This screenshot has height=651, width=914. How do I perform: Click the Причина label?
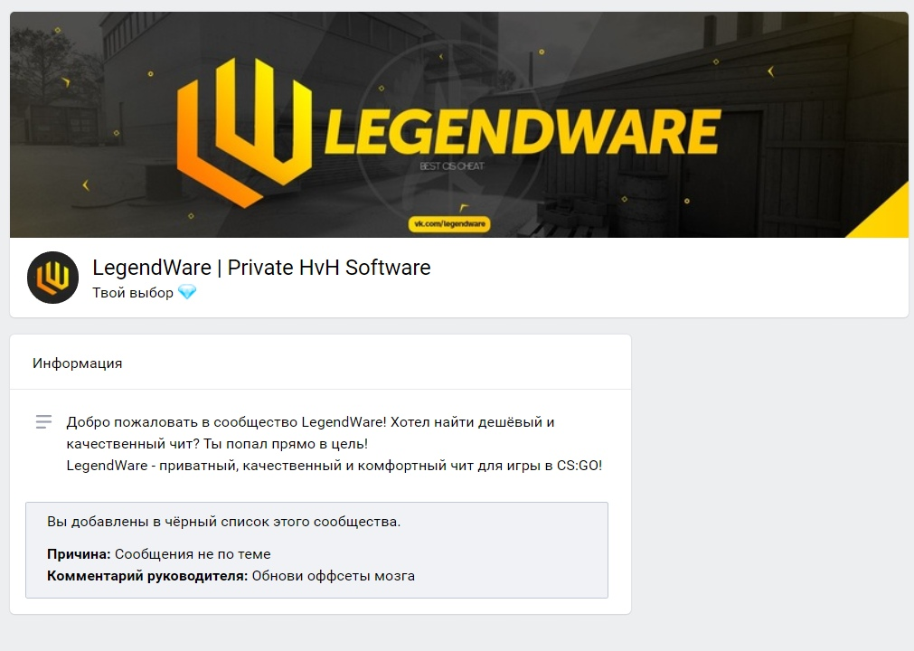click(x=79, y=554)
